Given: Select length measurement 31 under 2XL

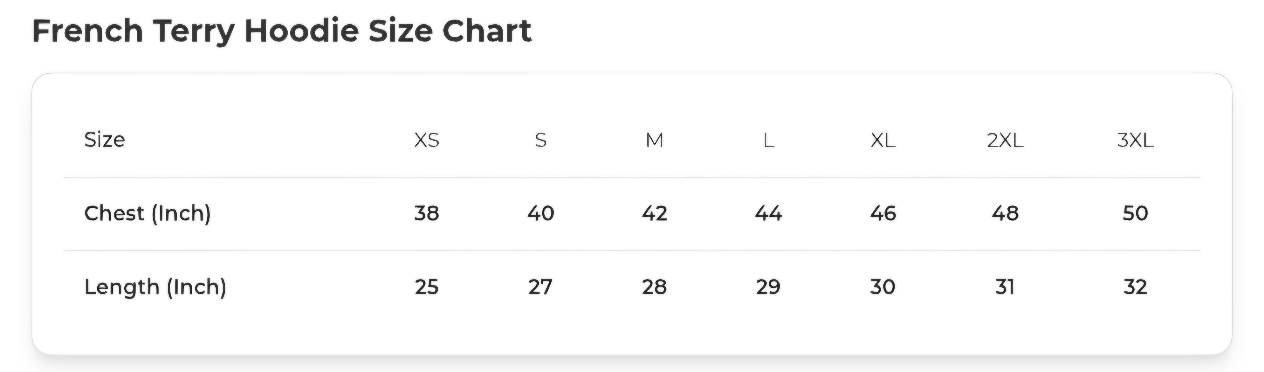Looking at the screenshot, I should 1004,287.
